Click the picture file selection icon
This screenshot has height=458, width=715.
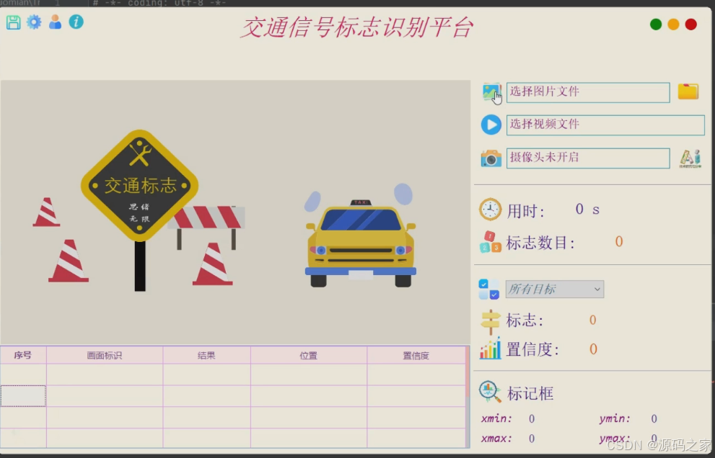pos(491,92)
